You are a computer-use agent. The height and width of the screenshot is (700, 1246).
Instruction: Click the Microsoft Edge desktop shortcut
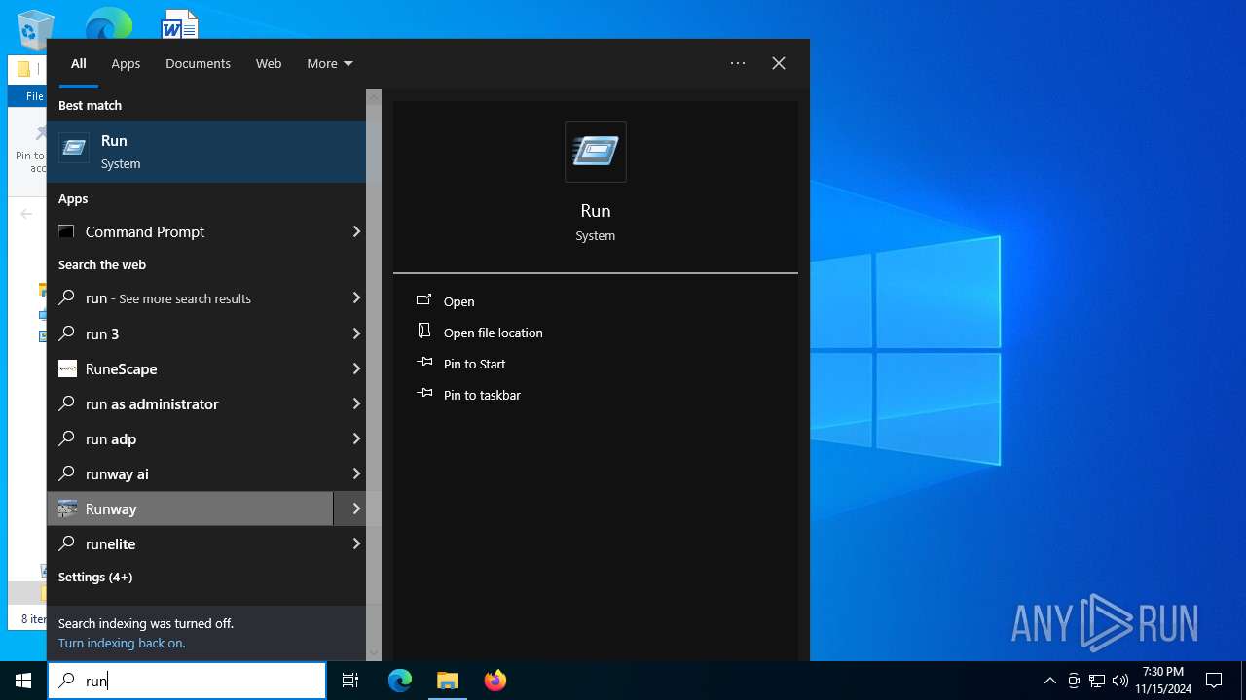tap(108, 25)
